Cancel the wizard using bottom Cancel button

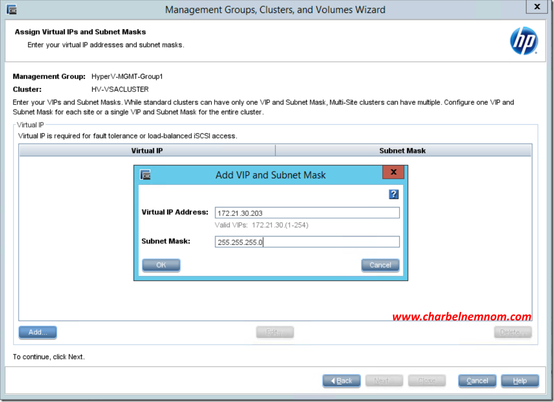477,381
